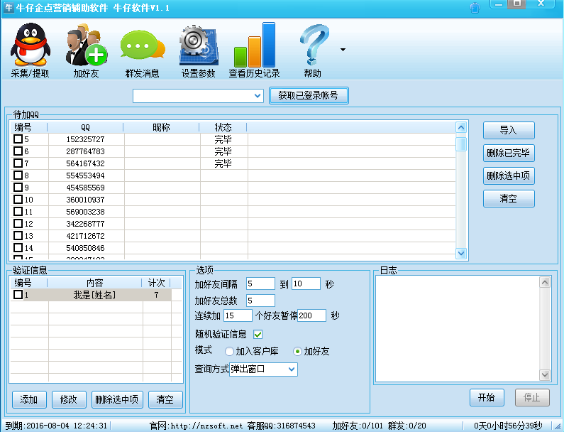564x432 pixels.
Task: Click the 添加 verification message button
Action: [x=29, y=399]
